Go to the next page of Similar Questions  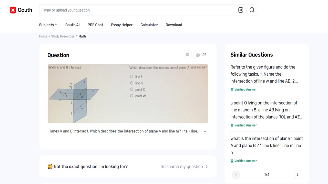tap(298, 175)
